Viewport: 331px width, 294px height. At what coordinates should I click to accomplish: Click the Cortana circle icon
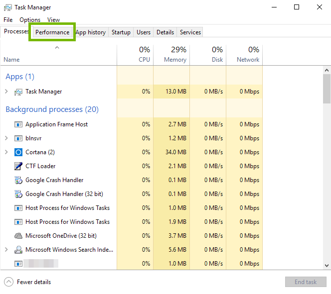pyautogui.click(x=18, y=152)
